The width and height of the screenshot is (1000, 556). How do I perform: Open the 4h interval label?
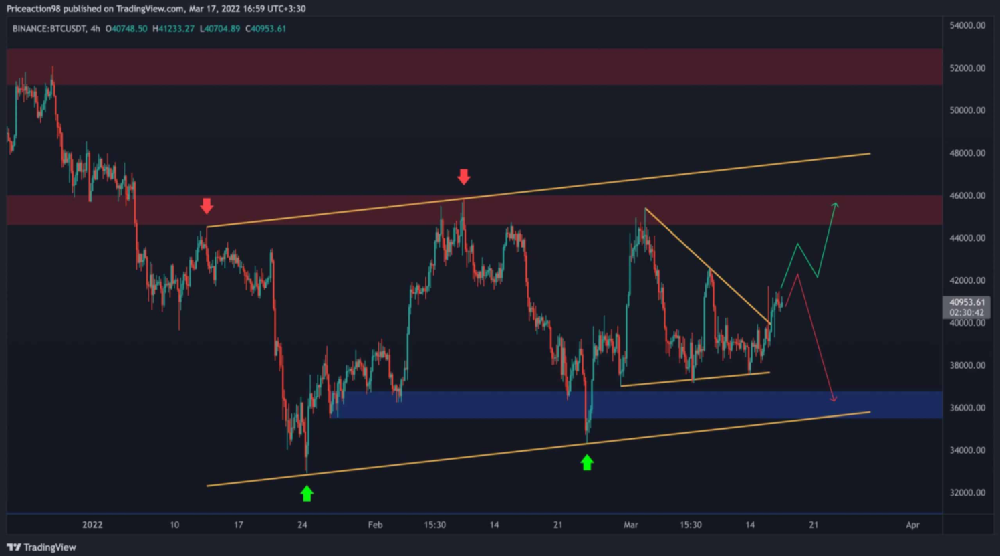(x=95, y=29)
